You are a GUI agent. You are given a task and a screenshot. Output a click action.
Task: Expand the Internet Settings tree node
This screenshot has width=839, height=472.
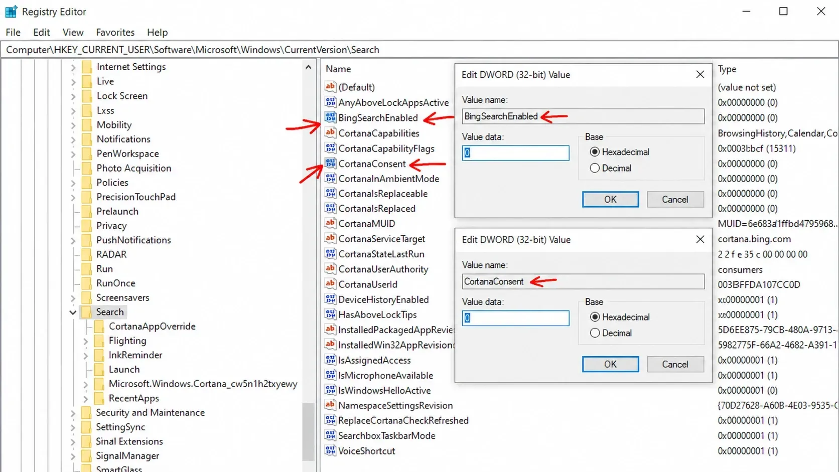pyautogui.click(x=73, y=67)
